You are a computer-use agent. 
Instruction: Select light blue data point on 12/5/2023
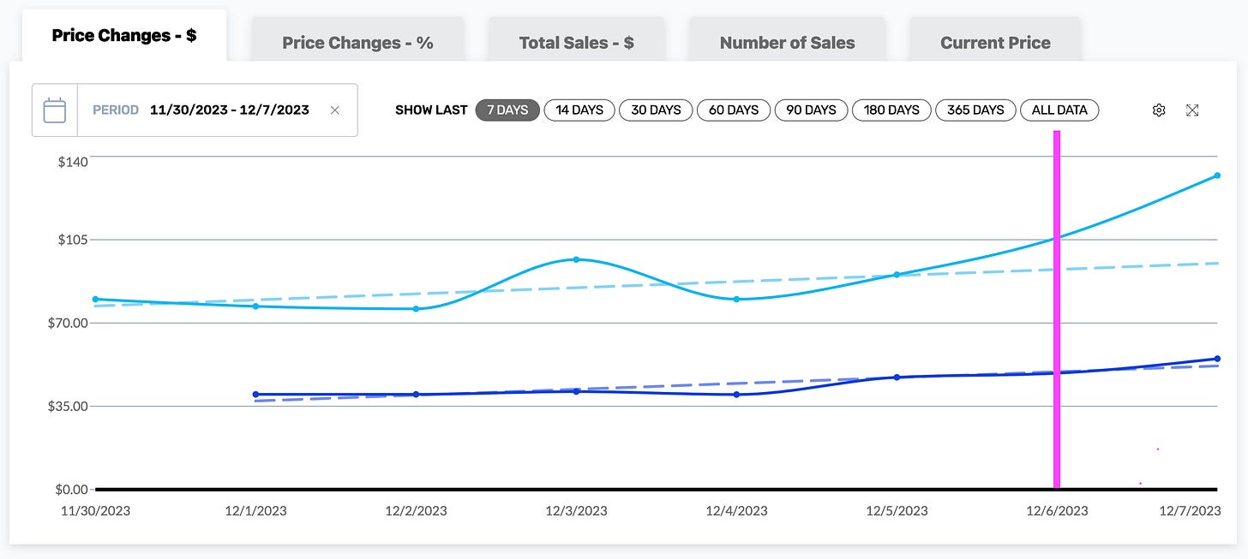[897, 275]
